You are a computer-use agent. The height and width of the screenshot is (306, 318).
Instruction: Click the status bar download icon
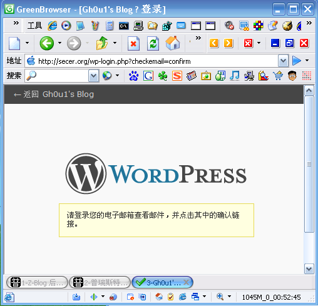coord(76,297)
